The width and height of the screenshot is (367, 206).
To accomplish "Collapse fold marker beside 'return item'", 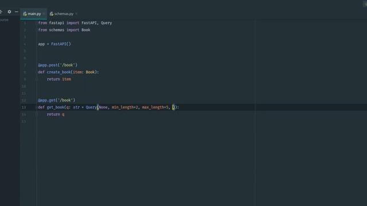I will pos(37,79).
